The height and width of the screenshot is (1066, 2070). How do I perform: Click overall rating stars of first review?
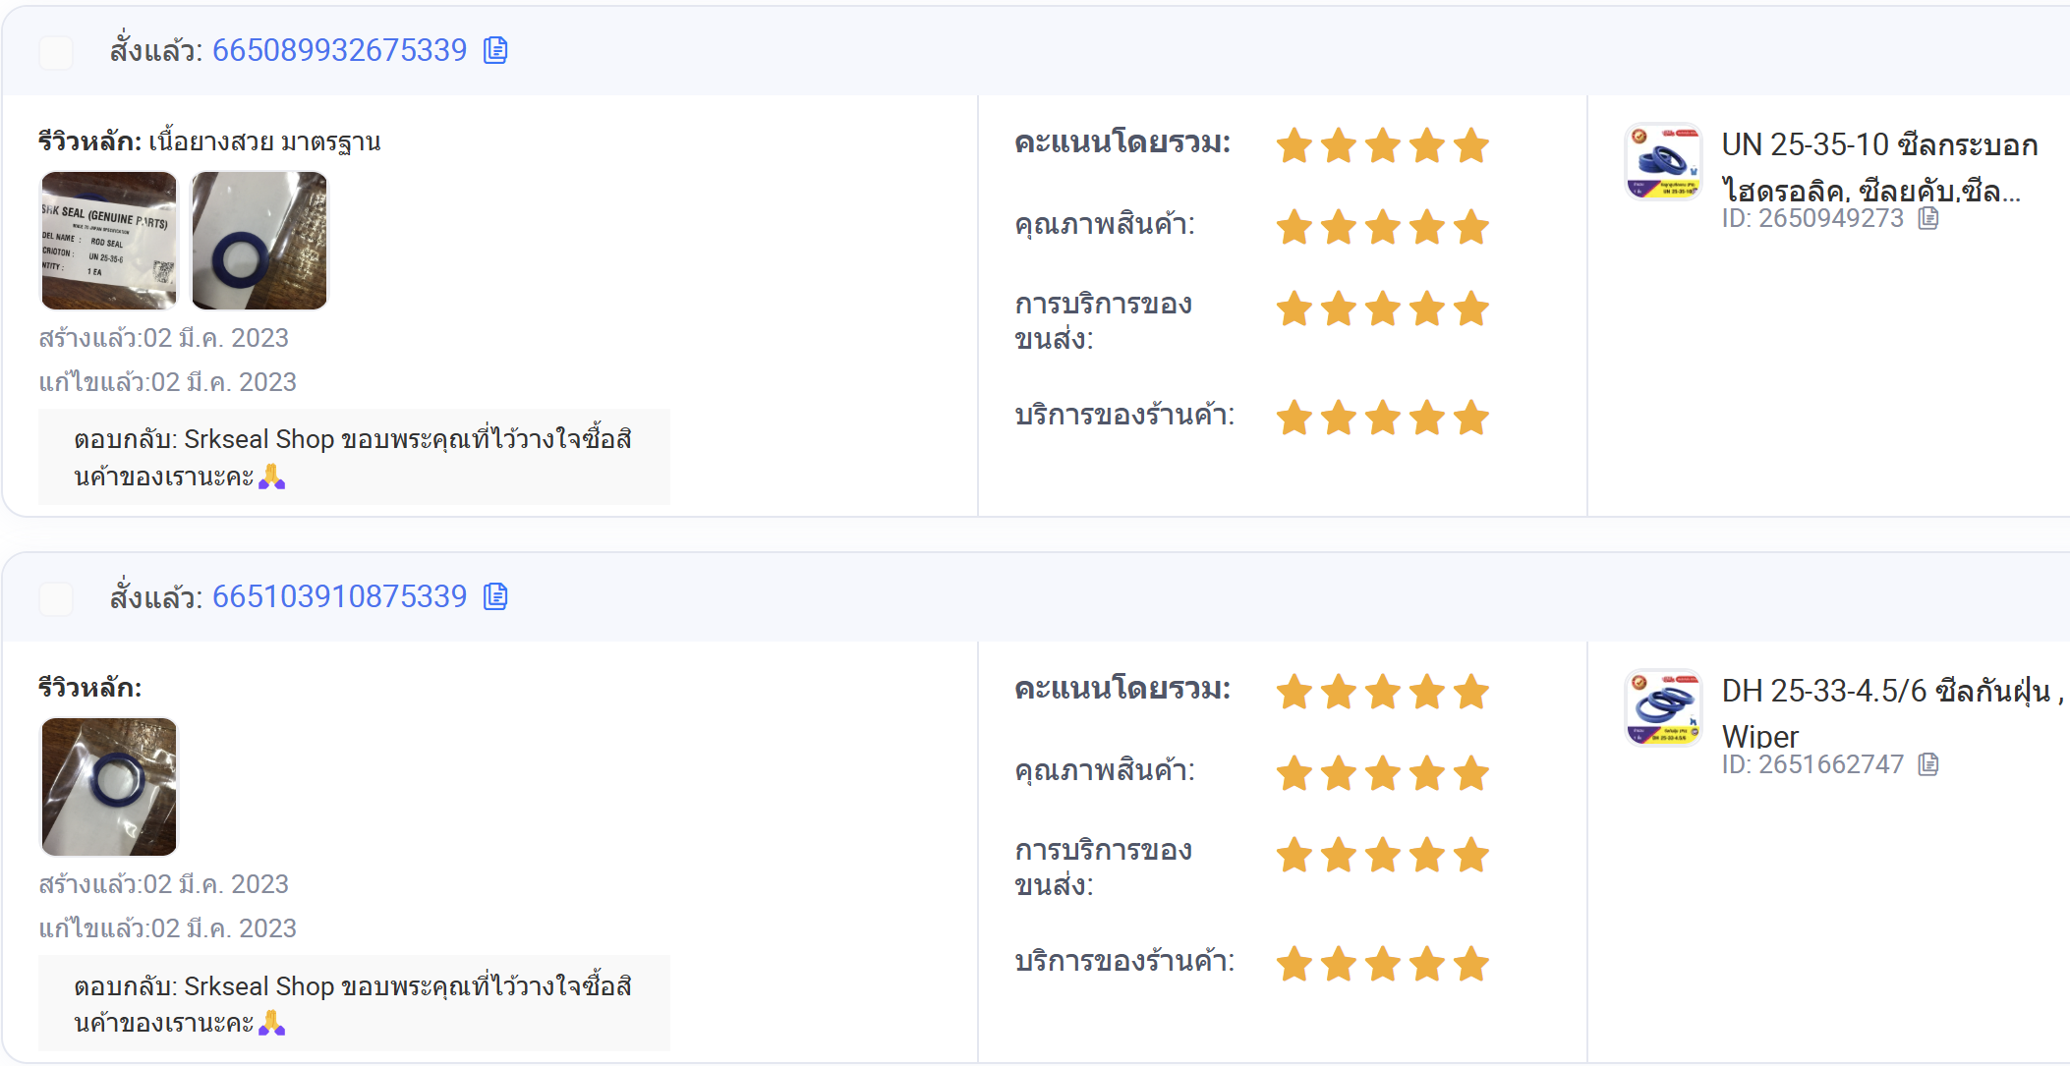pos(1383,145)
